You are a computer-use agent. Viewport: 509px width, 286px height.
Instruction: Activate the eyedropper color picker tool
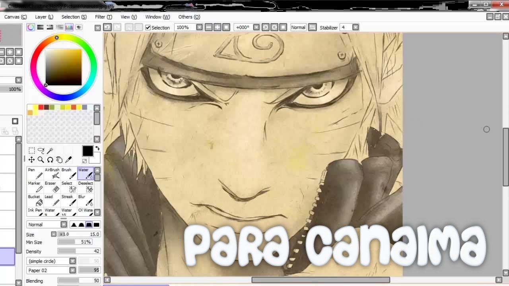(68, 160)
